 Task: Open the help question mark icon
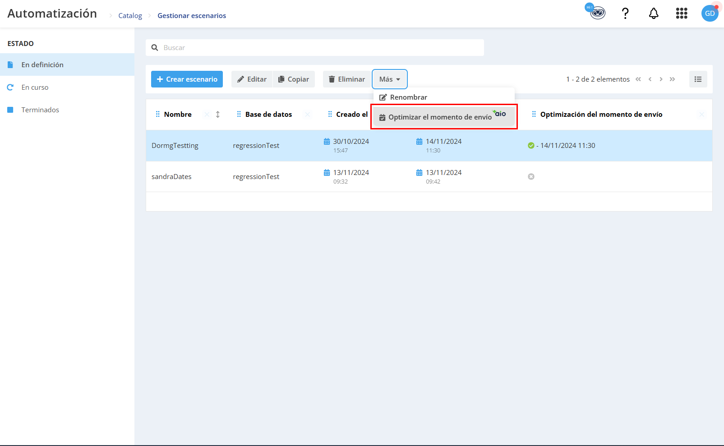pyautogui.click(x=625, y=14)
